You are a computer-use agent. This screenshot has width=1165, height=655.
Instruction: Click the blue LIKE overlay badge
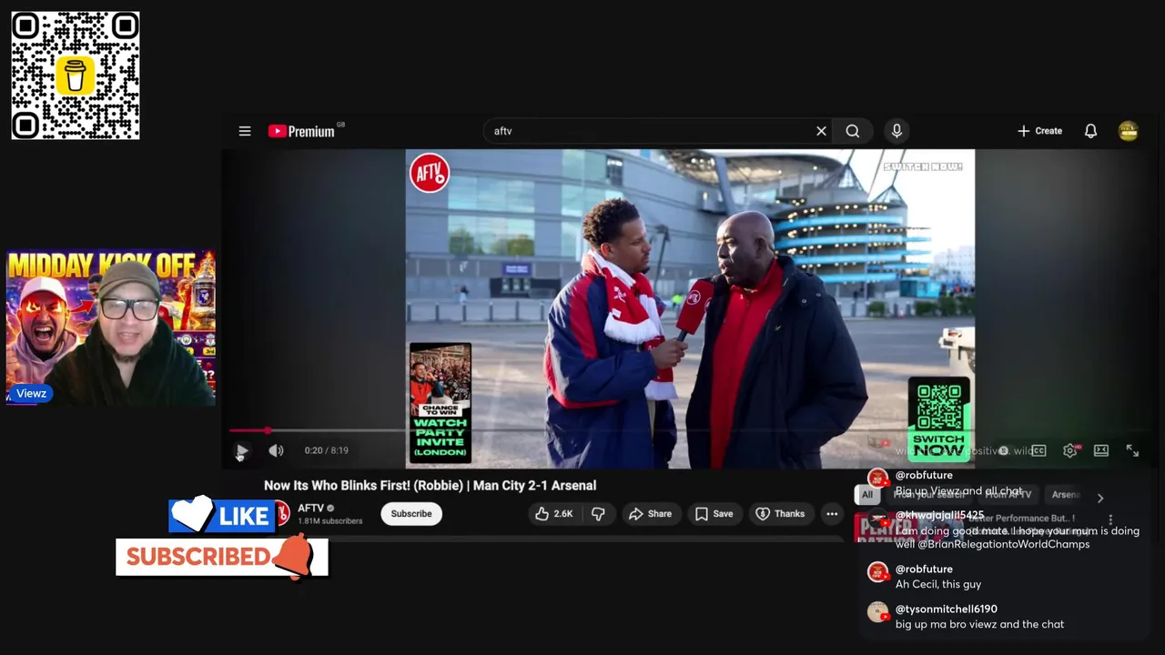pyautogui.click(x=222, y=516)
